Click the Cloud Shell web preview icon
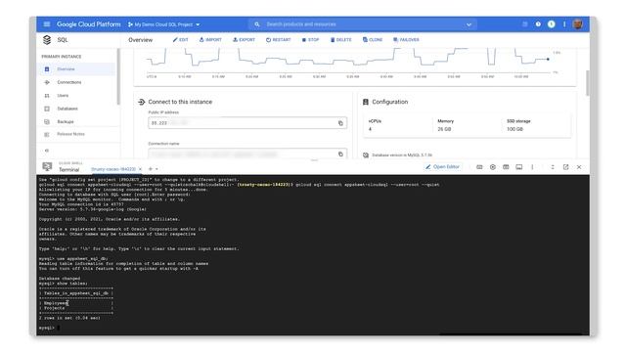The height and width of the screenshot is (352, 626). (506, 167)
